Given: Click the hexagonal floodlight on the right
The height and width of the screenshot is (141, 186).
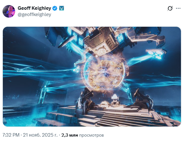Looking at the screenshot, I should pyautogui.click(x=156, y=54).
